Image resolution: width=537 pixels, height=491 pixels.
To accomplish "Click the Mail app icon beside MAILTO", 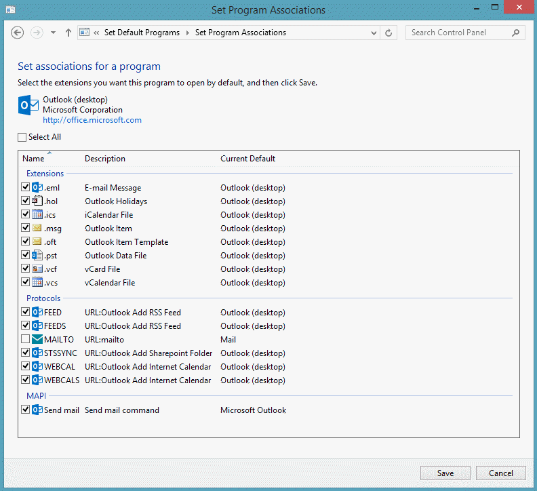I will pos(37,339).
